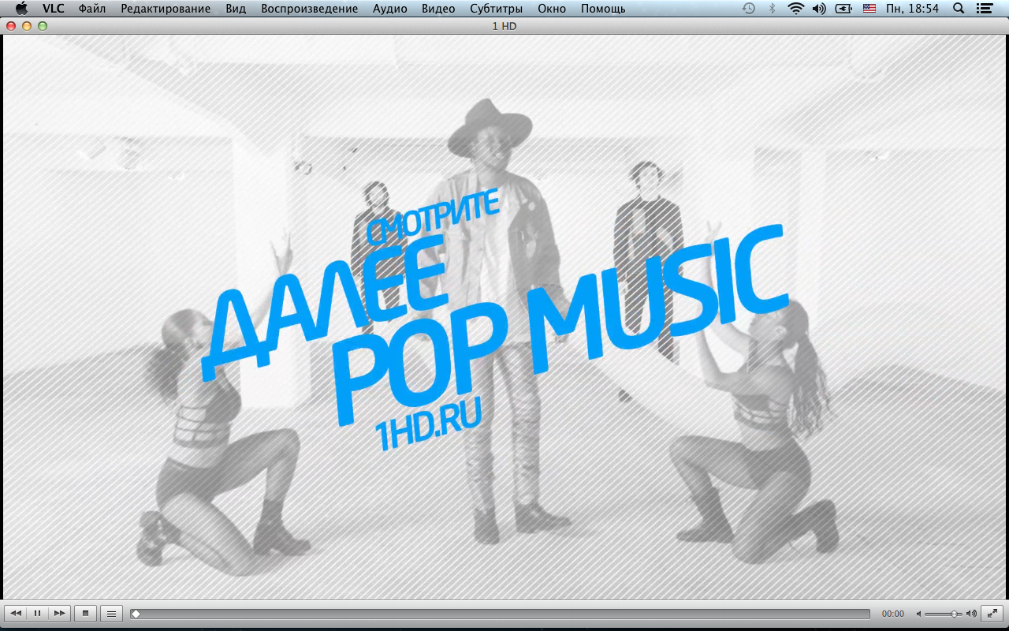
Task: Mute audio using the small speaker icon
Action: click(x=918, y=614)
